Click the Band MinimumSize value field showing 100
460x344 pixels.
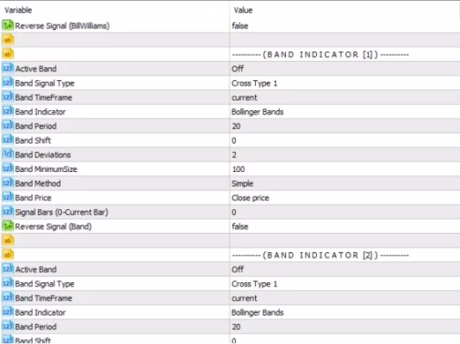pyautogui.click(x=345, y=169)
